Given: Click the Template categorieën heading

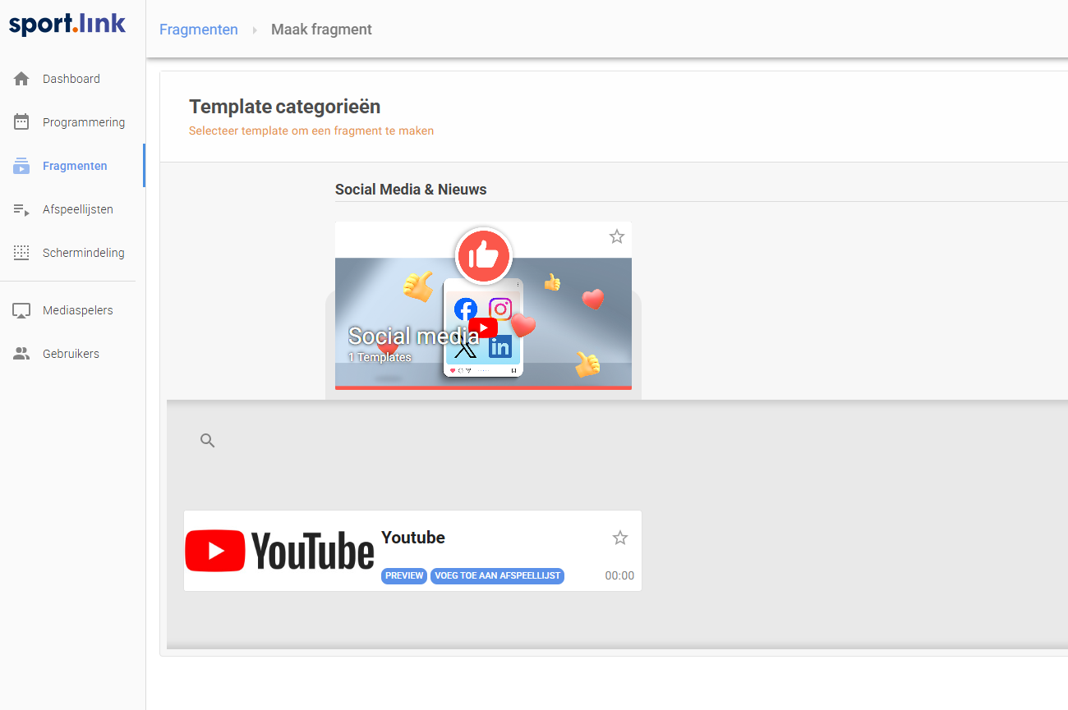Looking at the screenshot, I should pos(285,107).
